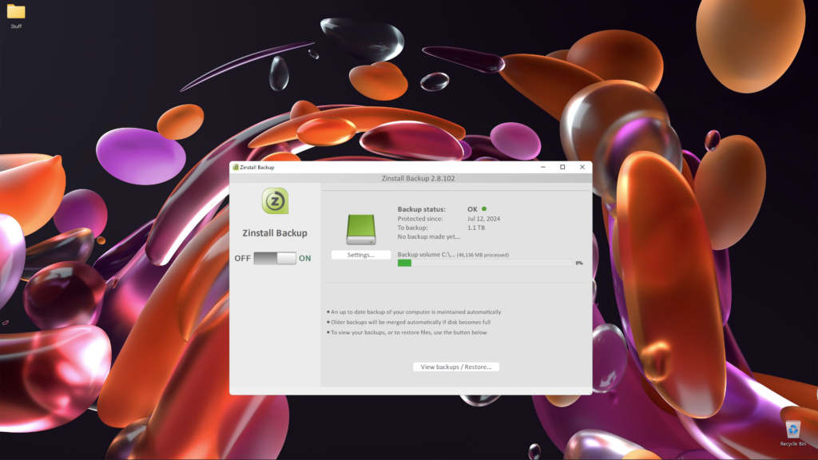Screen dimensions: 818x460
Task: Open the Recycle Bin desktop icon
Action: [792, 430]
